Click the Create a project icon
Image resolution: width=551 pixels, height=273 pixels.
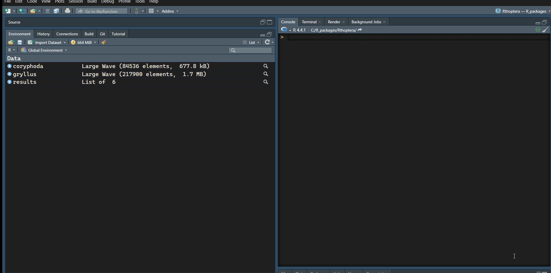click(x=22, y=11)
